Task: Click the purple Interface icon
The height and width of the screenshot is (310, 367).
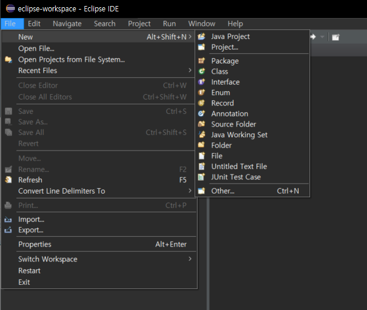Action: point(202,82)
